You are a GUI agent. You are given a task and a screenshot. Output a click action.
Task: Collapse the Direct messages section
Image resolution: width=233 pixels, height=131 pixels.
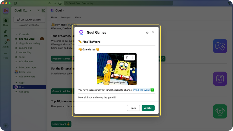pos(16,67)
